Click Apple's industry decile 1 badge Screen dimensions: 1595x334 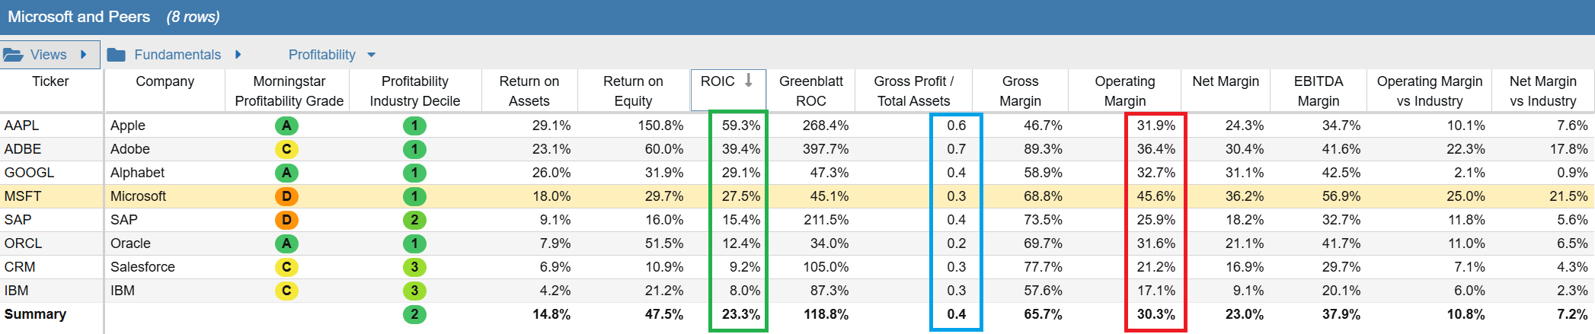[414, 126]
